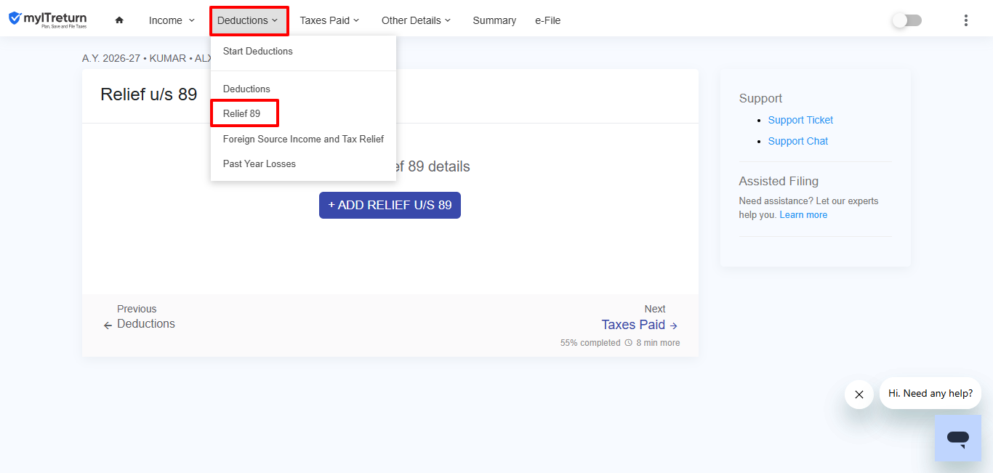Click the '55% completed' progress text

[590, 343]
